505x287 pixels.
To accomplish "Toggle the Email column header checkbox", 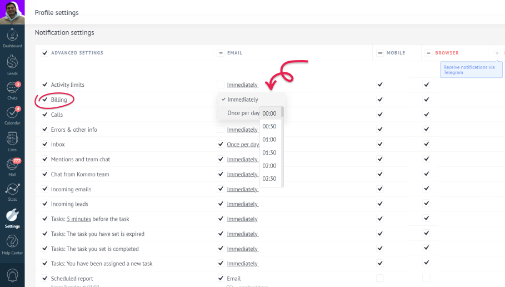I will tap(221, 53).
